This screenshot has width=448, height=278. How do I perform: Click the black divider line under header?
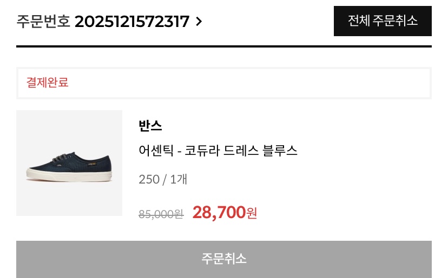tap(224, 47)
